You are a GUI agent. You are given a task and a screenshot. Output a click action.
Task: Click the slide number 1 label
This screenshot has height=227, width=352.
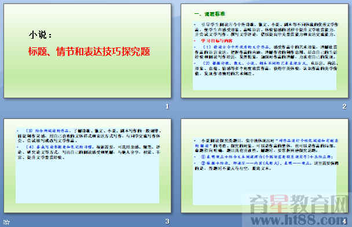pyautogui.click(x=167, y=106)
